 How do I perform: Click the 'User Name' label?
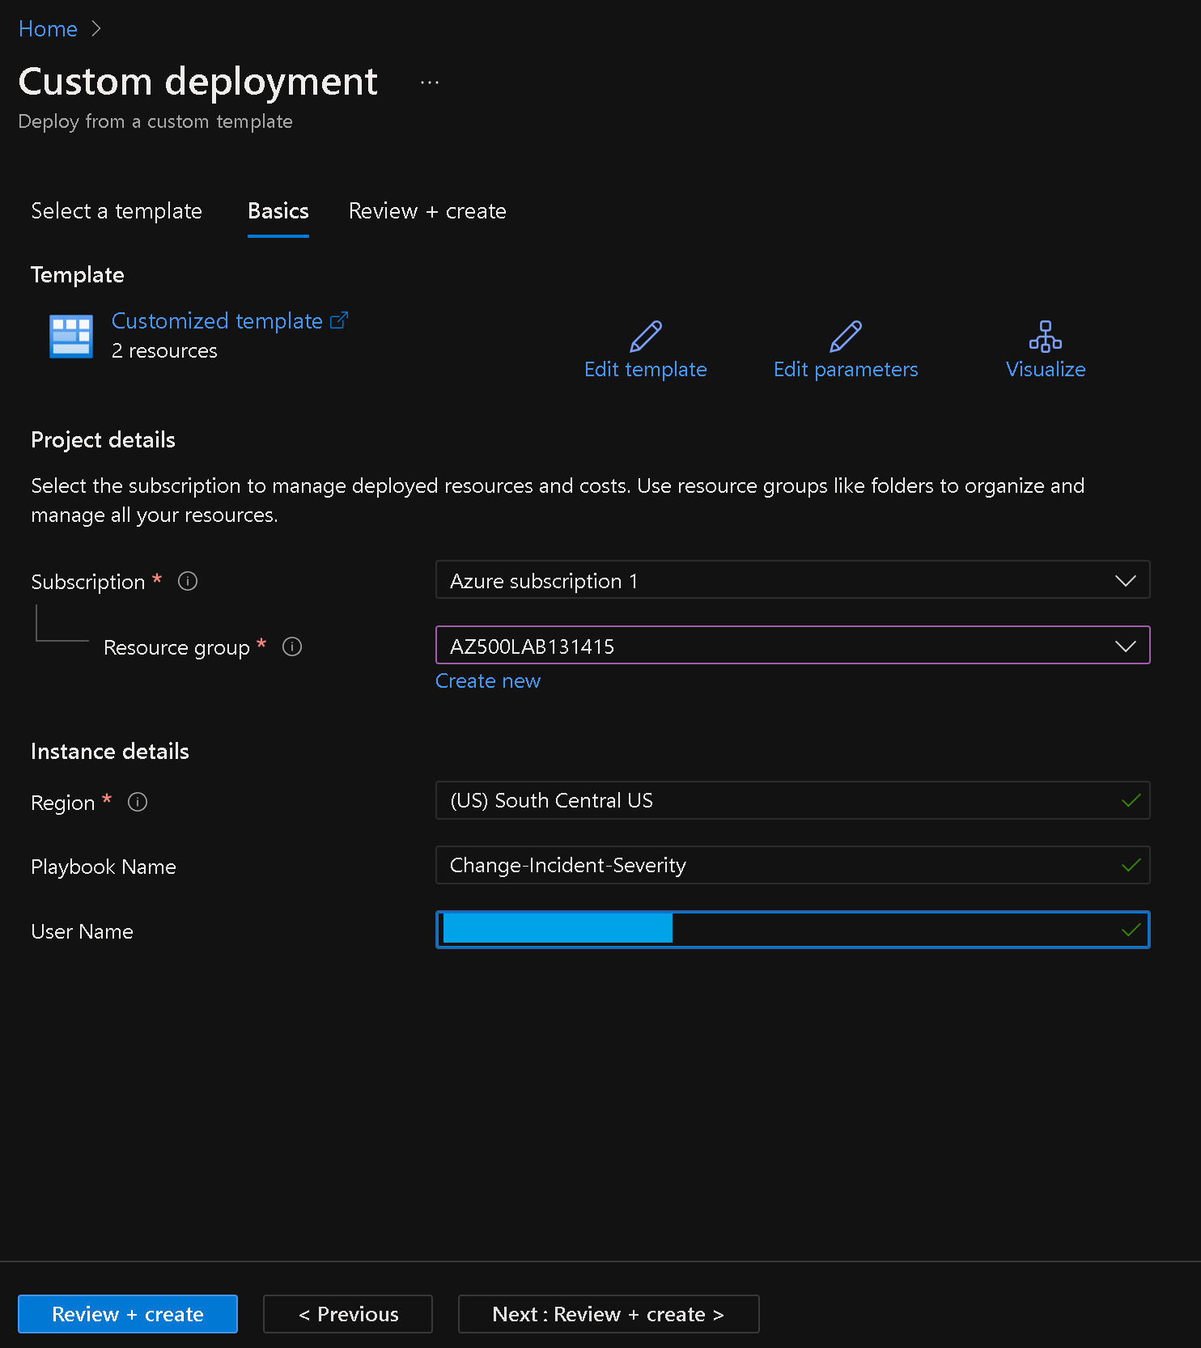[x=82, y=932]
